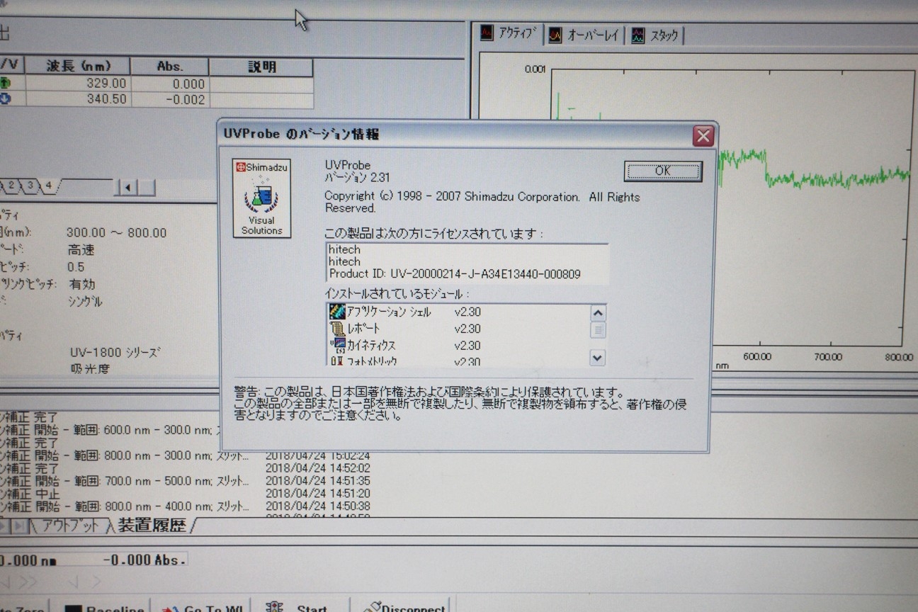Click the Disconnect plug icon

[x=372, y=606]
